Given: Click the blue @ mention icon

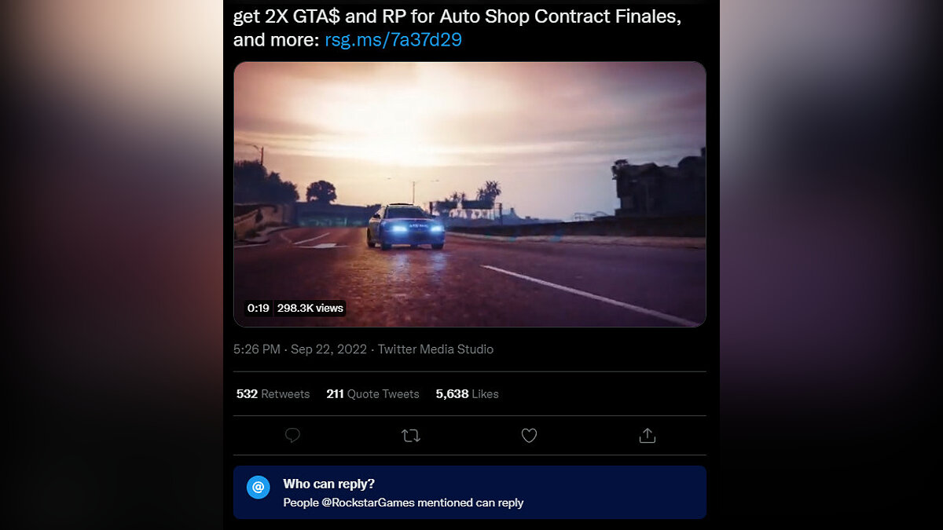Looking at the screenshot, I should point(259,487).
